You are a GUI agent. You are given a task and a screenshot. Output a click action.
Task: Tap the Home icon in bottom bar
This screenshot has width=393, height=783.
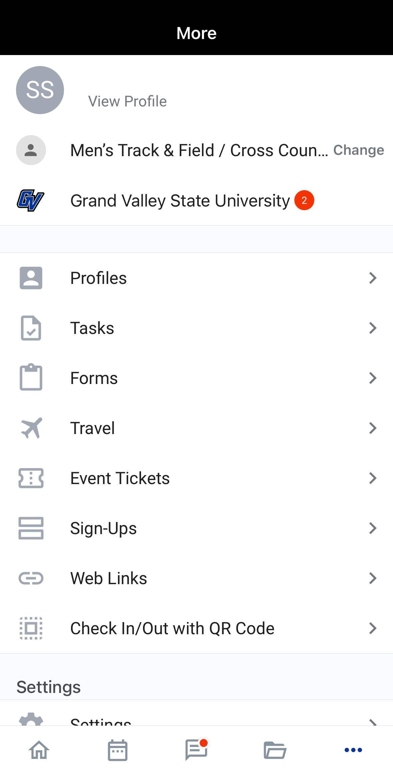point(39,750)
